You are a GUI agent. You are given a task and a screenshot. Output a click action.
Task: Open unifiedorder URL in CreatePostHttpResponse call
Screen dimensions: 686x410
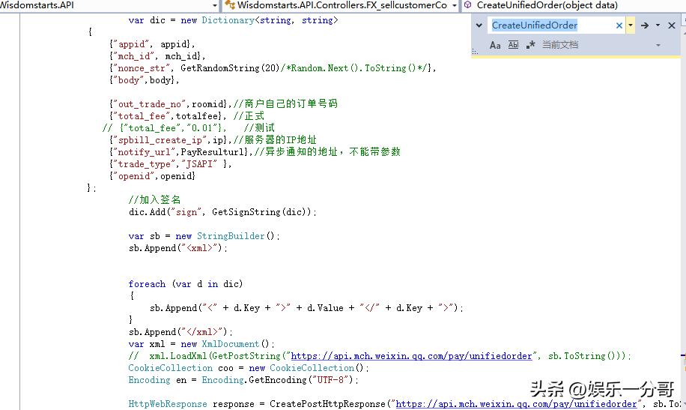pos(516,404)
